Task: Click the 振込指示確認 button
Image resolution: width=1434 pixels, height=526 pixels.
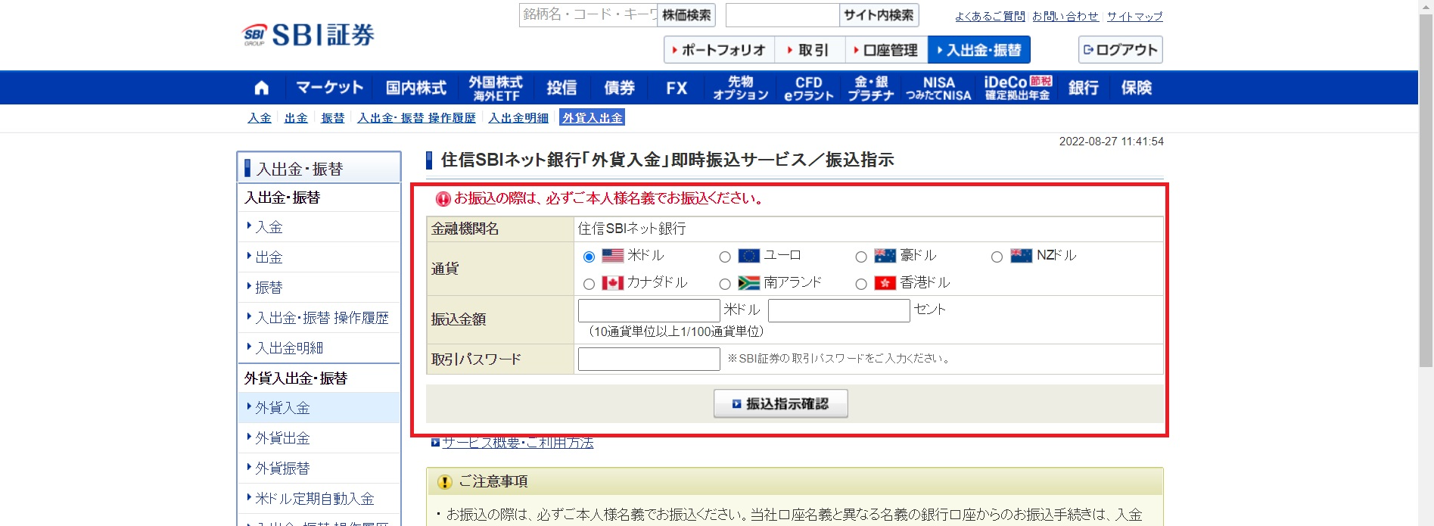Action: point(780,404)
